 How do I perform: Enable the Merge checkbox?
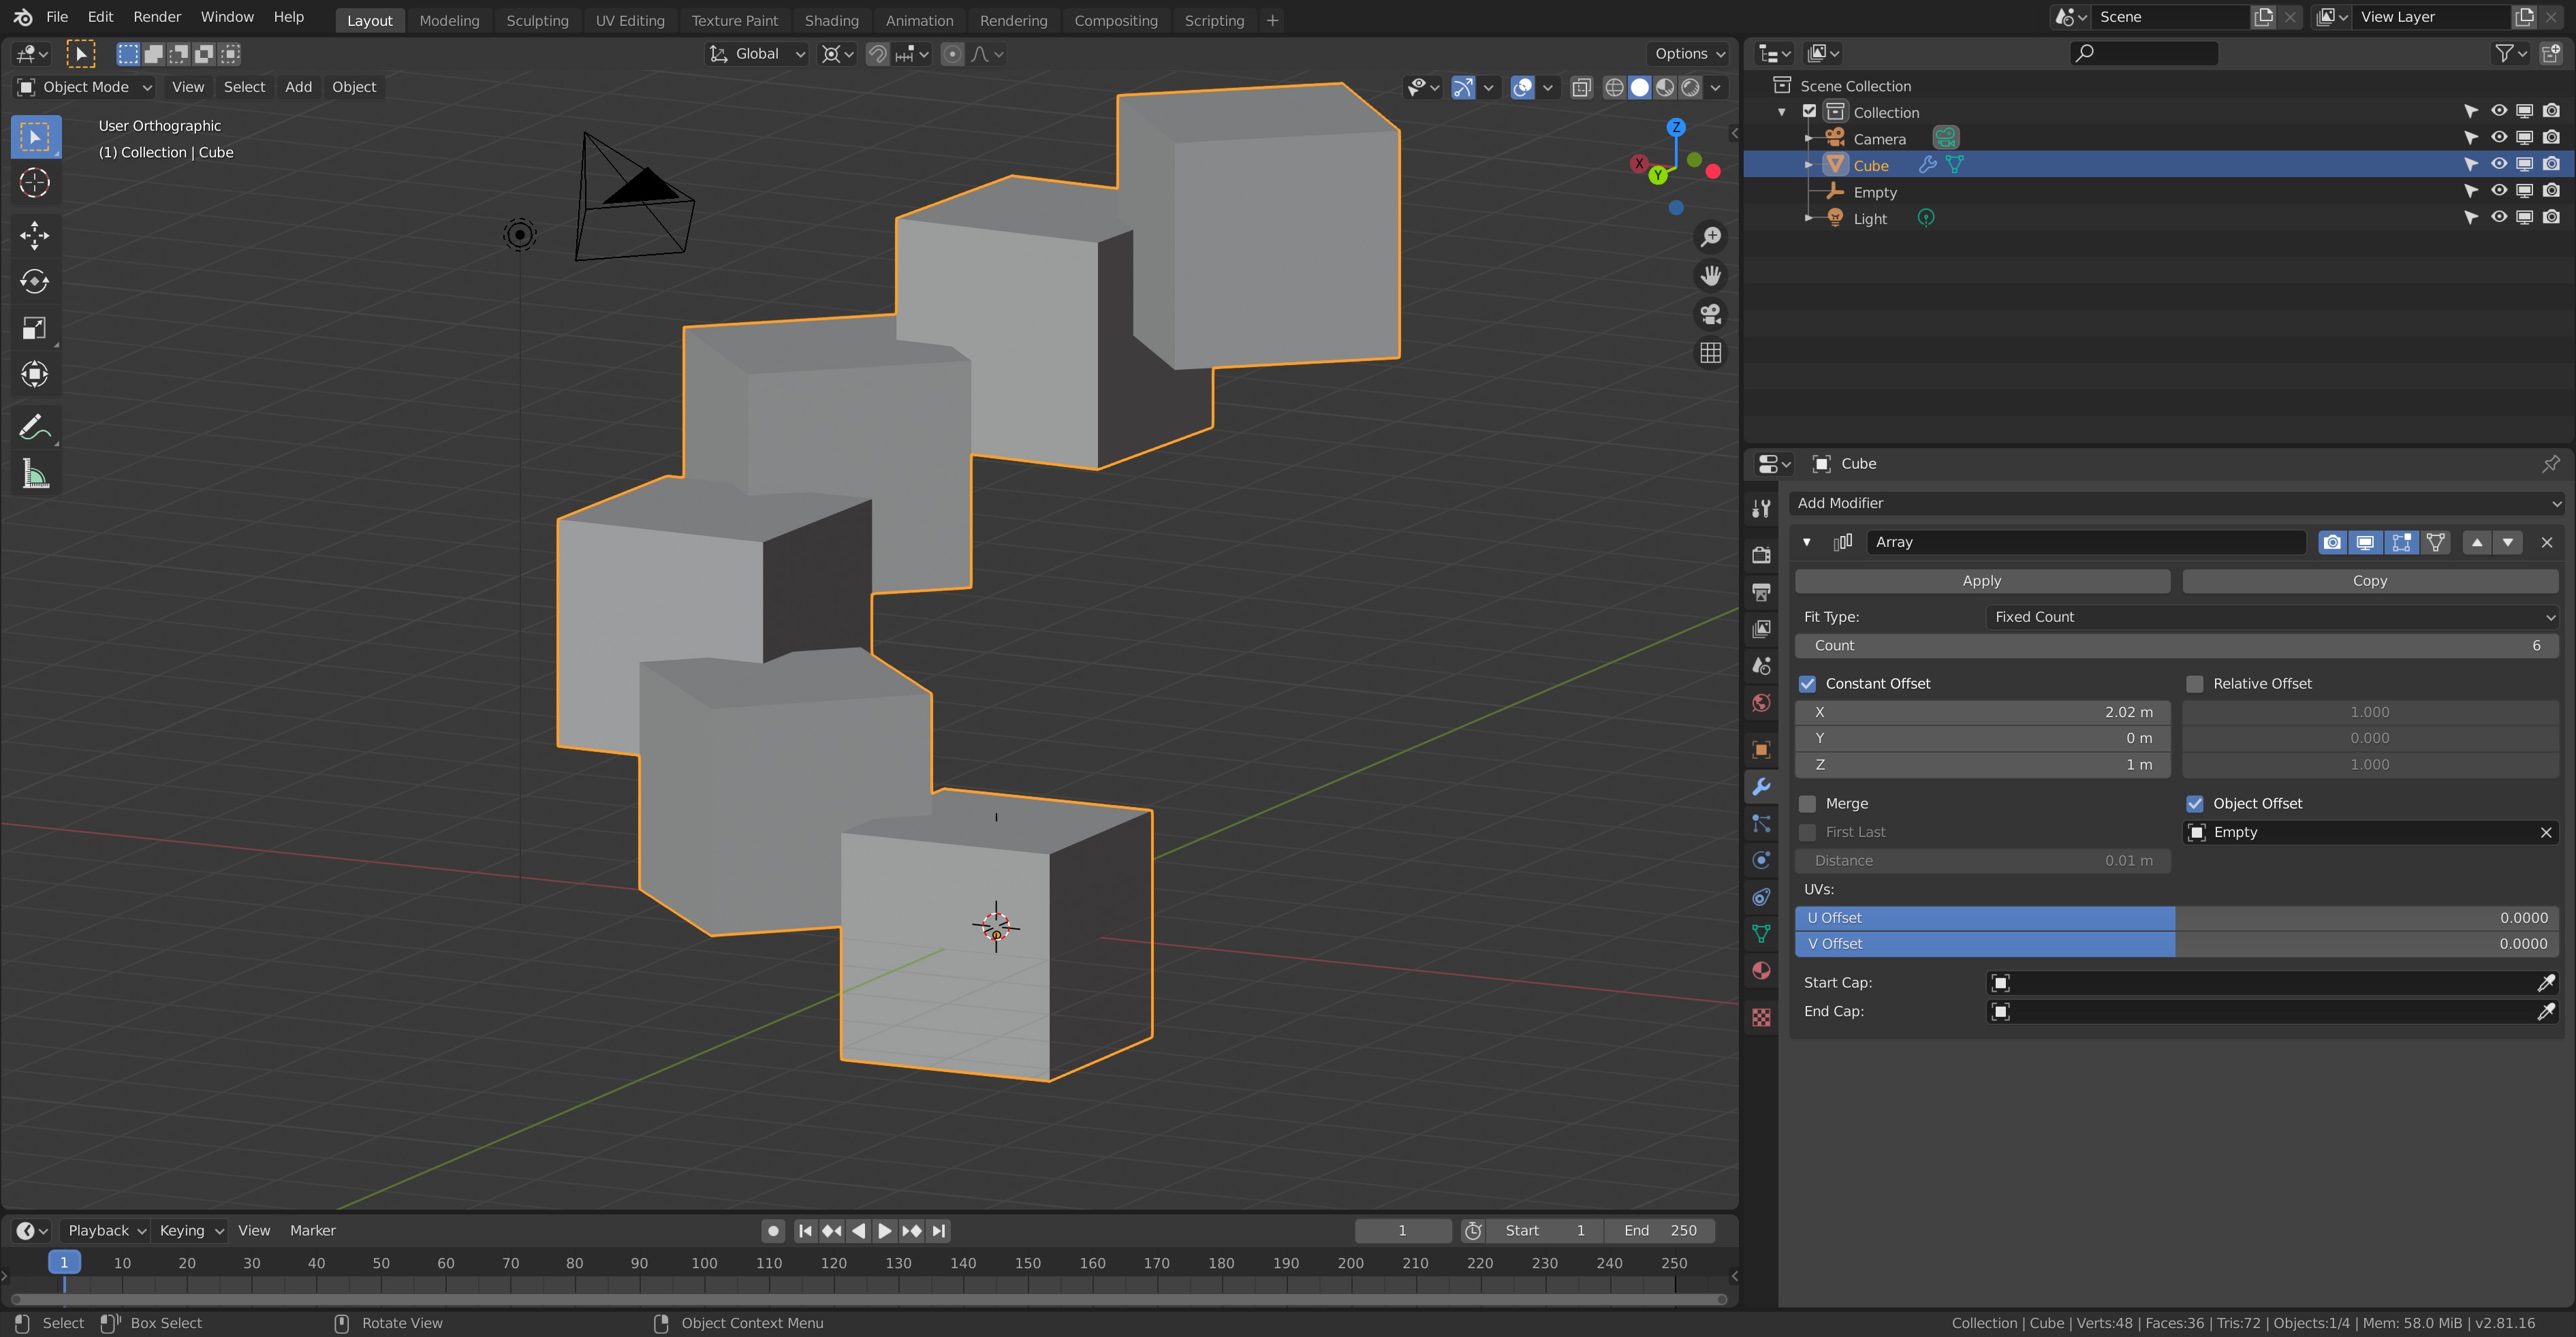point(1807,804)
